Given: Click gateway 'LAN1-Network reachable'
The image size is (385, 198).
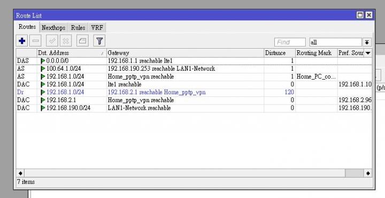Looking at the screenshot, I should tap(139, 108).
